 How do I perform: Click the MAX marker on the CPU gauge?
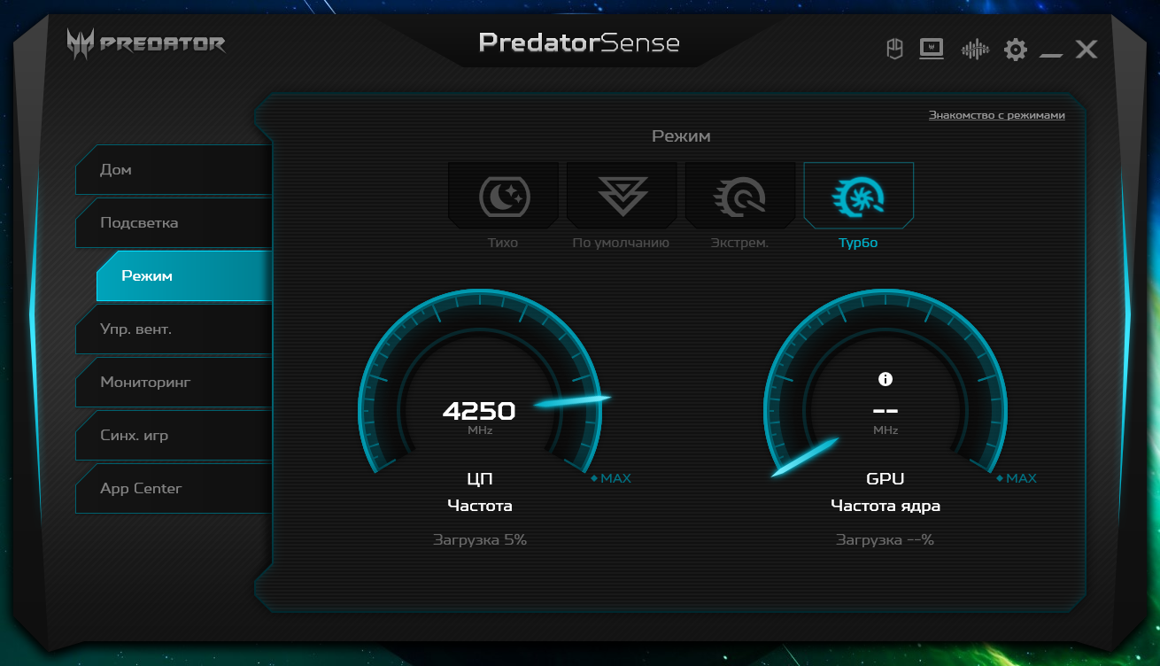(x=611, y=478)
